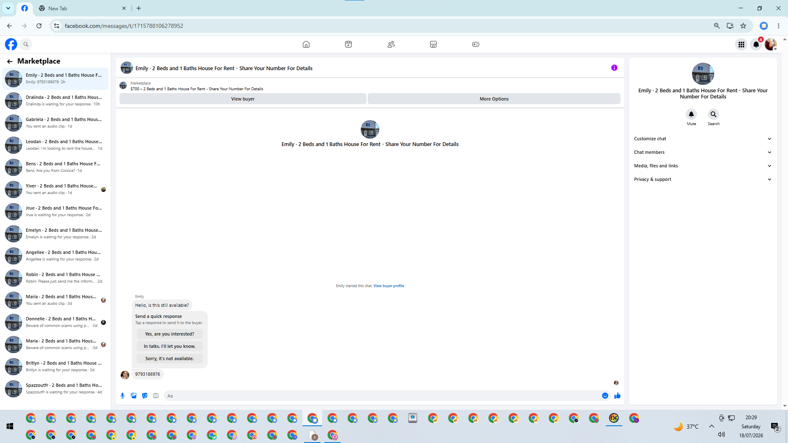Open the account profile picture menu
The width and height of the screenshot is (788, 443).
coord(771,44)
